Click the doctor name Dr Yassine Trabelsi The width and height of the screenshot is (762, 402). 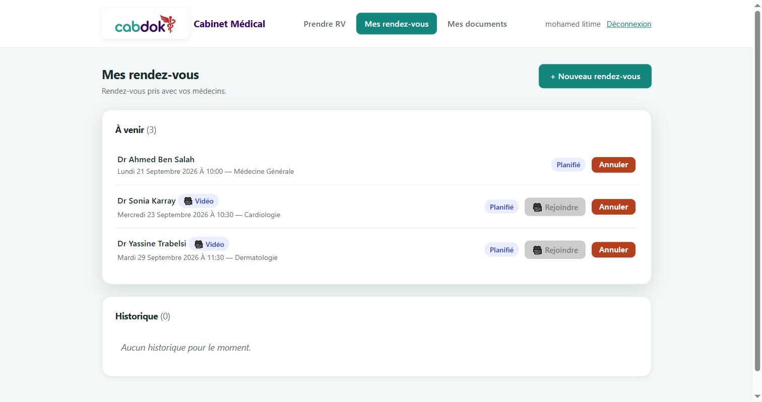(152, 243)
